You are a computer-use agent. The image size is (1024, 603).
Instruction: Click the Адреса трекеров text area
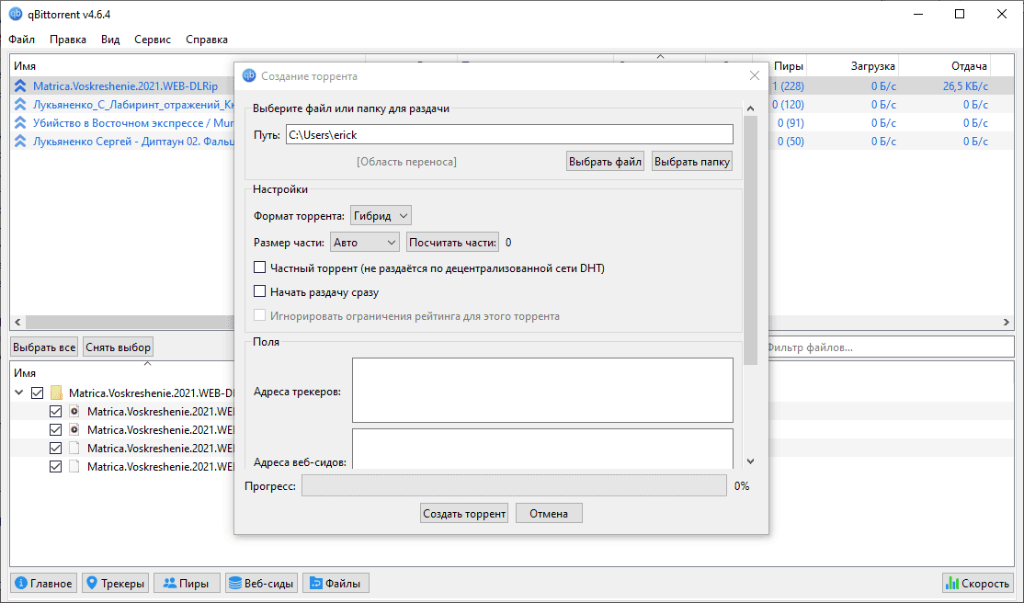[542, 390]
